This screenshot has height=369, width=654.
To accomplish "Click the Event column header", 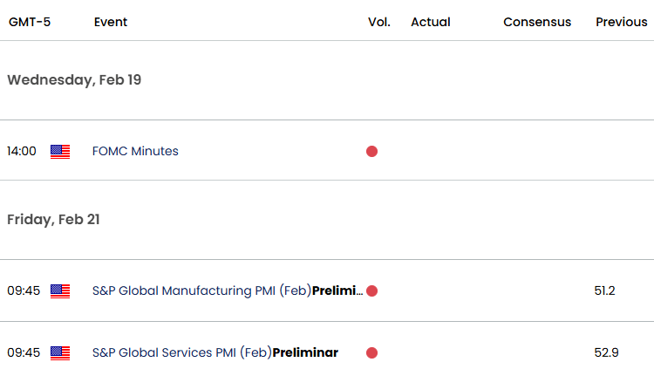I will pos(111,22).
